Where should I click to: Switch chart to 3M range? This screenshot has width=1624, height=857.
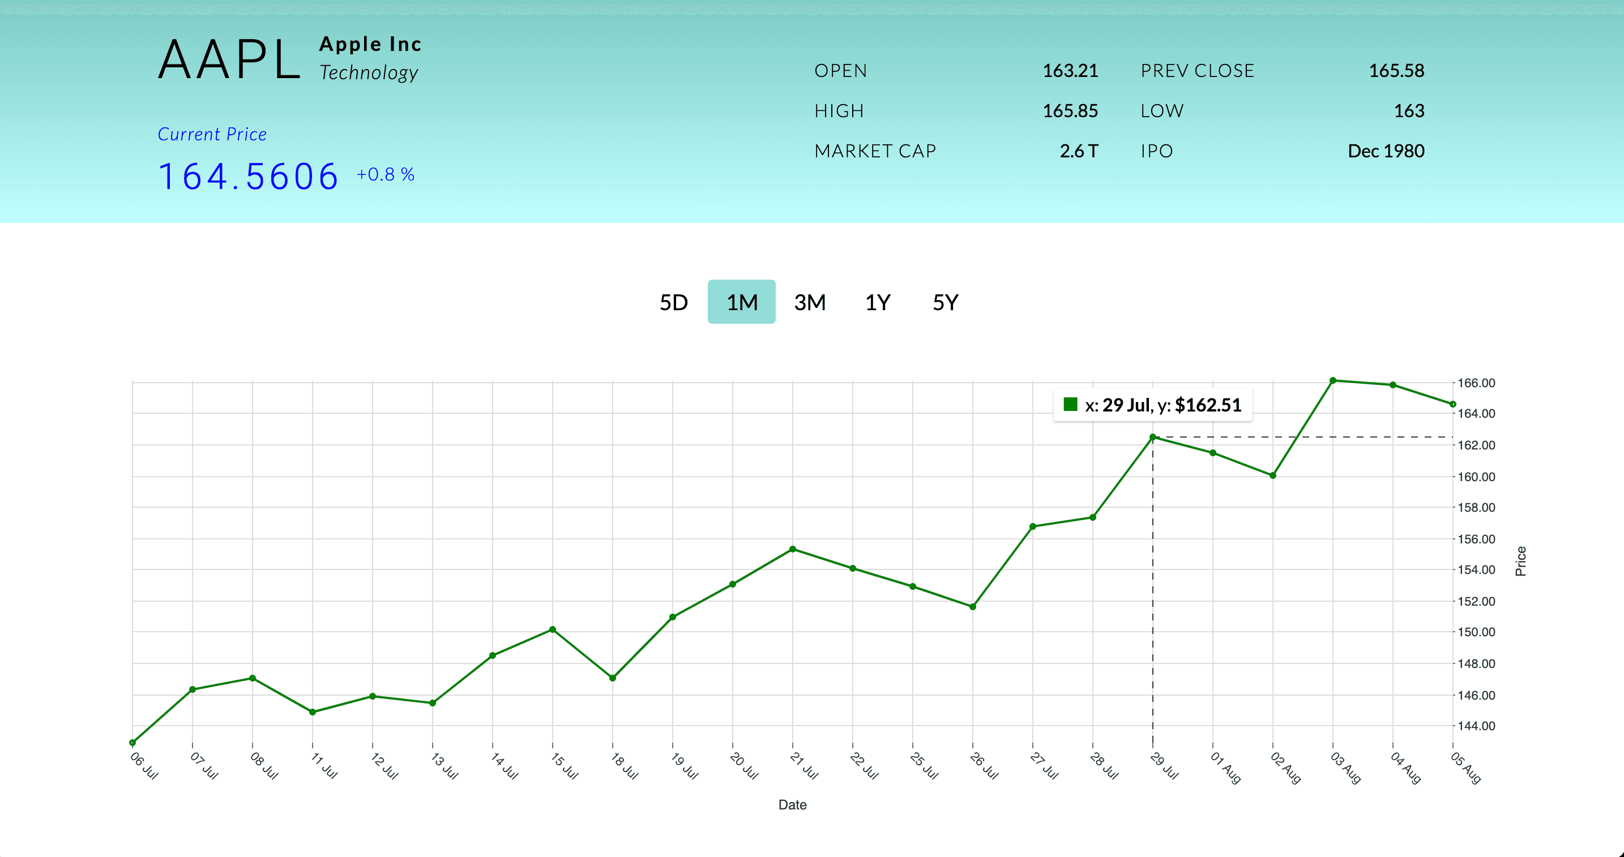(x=810, y=302)
